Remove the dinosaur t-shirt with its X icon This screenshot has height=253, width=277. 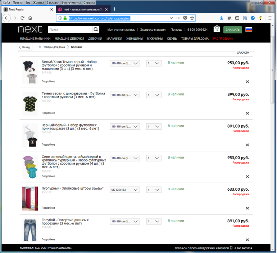(247, 113)
